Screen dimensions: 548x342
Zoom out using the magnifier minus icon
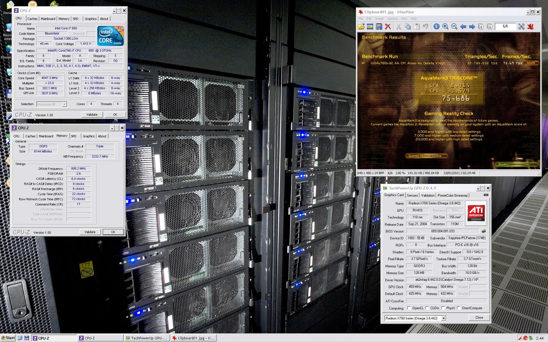[x=454, y=26]
